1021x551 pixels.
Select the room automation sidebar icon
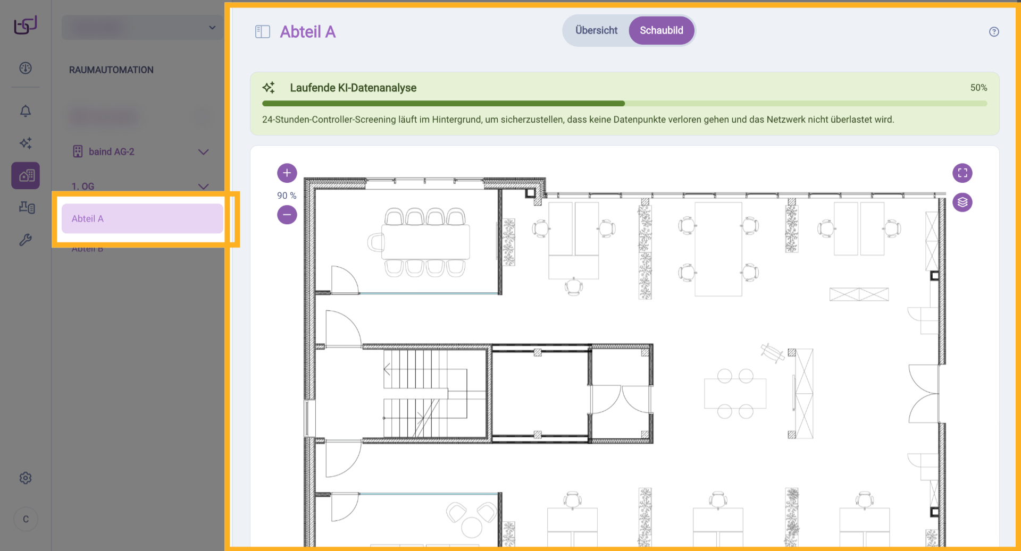tap(26, 176)
